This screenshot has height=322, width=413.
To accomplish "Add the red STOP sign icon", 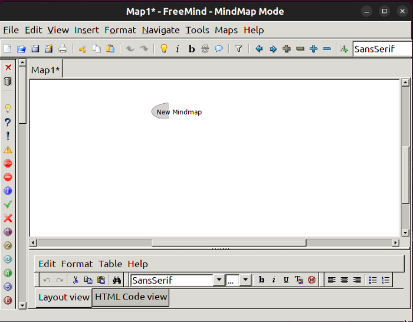I will 8,163.
